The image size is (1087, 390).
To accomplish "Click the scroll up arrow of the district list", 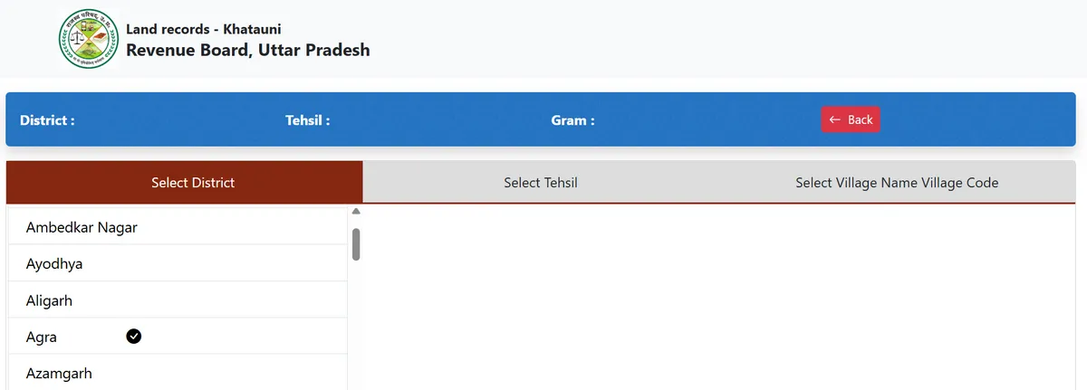I will pos(356,212).
